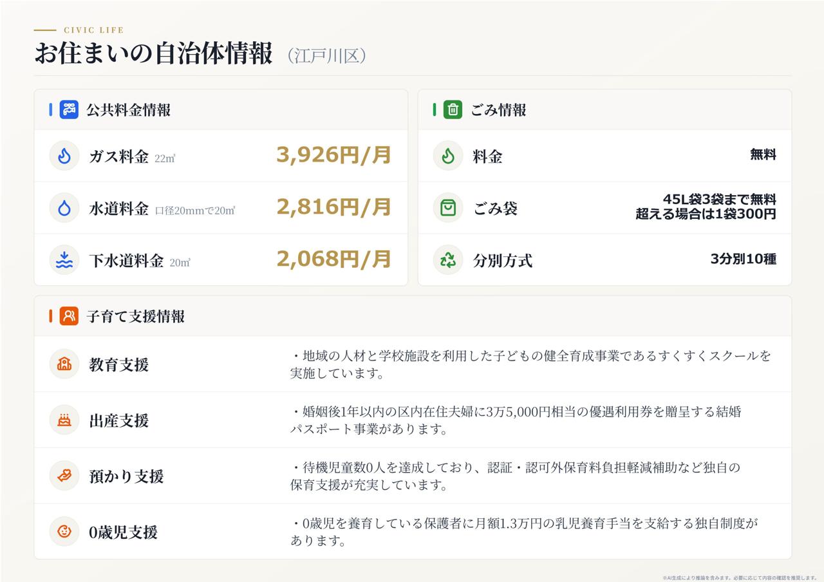
Task: Click the shopping bag icon beside ごみ袋
Action: [448, 208]
